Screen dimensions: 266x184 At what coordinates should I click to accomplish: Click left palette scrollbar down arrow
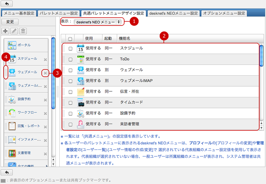point(53,164)
